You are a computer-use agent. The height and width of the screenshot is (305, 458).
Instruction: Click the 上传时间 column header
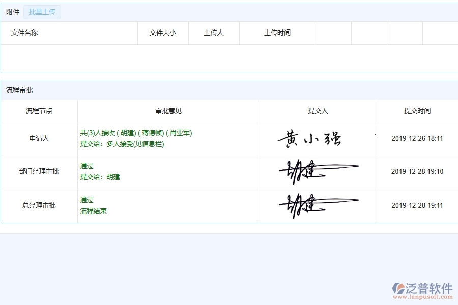pyautogui.click(x=277, y=33)
